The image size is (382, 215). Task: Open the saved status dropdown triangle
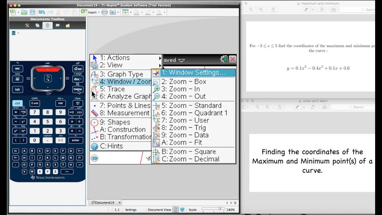coord(181,60)
